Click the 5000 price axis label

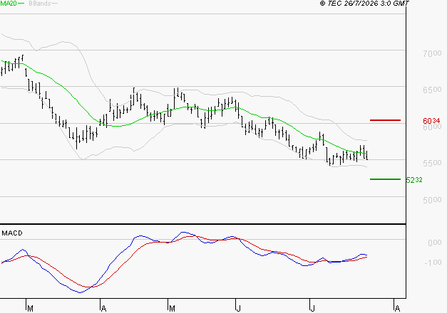pyautogui.click(x=432, y=200)
